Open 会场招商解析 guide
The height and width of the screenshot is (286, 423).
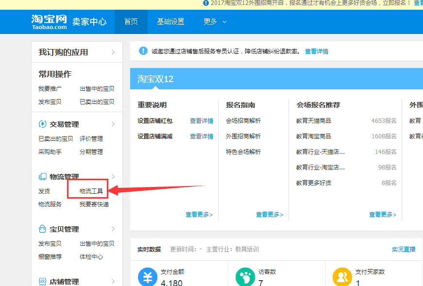pos(243,120)
